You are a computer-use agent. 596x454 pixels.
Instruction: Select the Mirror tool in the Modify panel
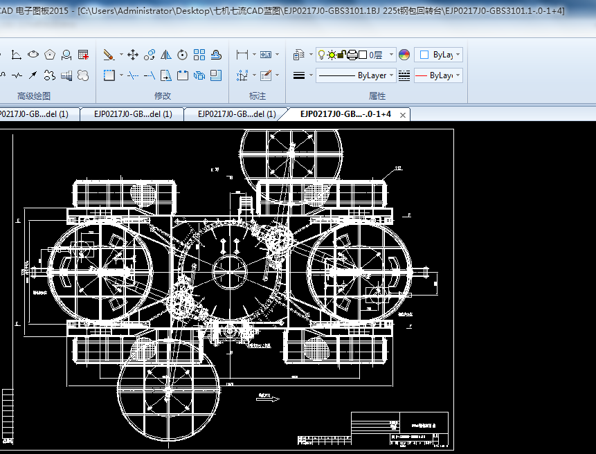[x=166, y=55]
